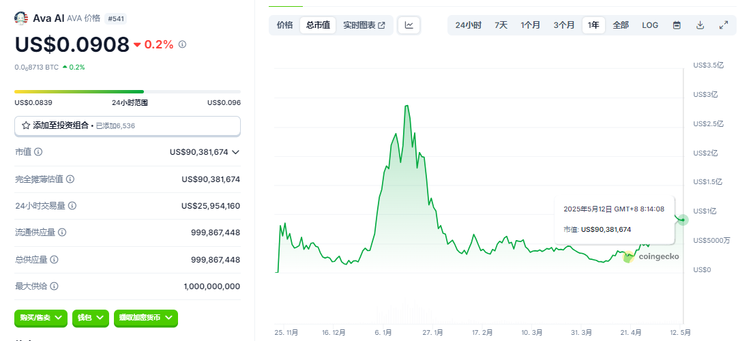This screenshot has height=341, width=738.
Task: Open 实时图表 external link
Action: click(x=364, y=25)
